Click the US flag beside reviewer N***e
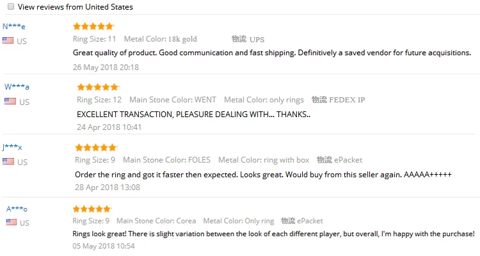This screenshot has height=256, width=480. pyautogui.click(x=8, y=40)
